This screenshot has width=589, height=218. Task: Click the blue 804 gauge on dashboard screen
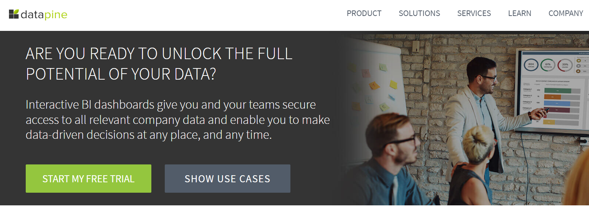531,65
